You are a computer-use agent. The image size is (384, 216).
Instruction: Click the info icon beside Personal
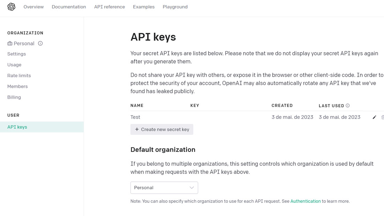click(40, 43)
